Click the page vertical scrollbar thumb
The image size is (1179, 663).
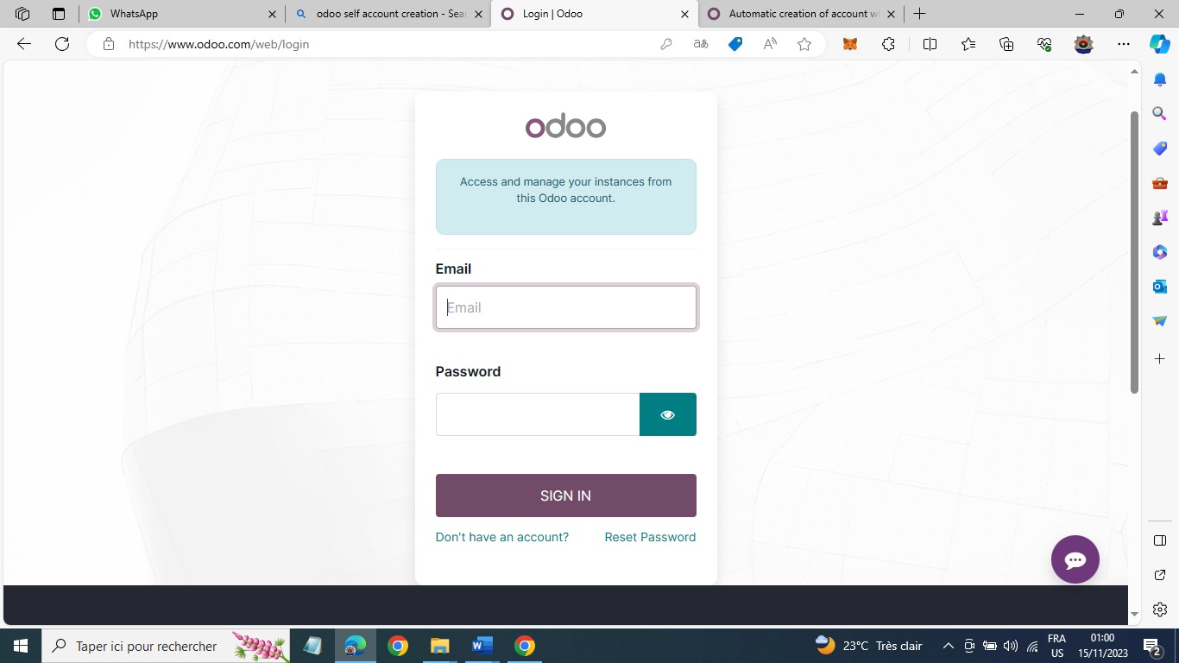(x=1134, y=252)
